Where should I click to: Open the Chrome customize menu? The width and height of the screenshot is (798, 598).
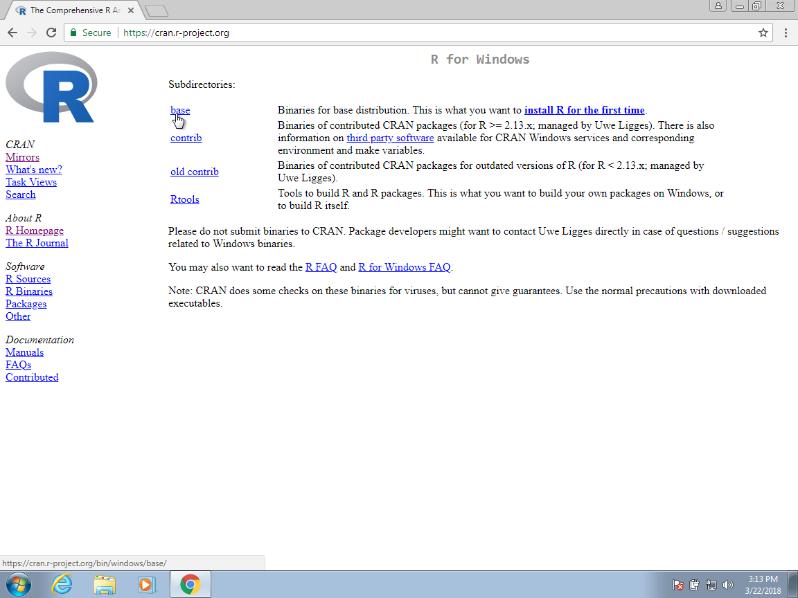click(x=785, y=32)
